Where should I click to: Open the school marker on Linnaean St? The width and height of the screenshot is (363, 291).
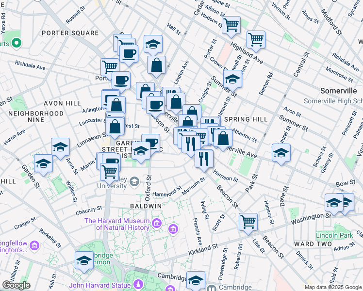point(60,148)
